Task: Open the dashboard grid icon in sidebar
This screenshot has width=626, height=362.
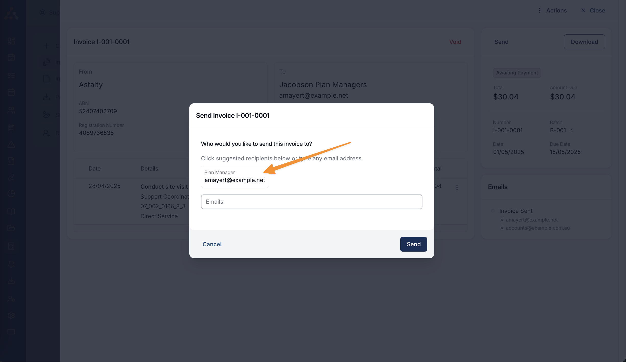Action: 11,41
